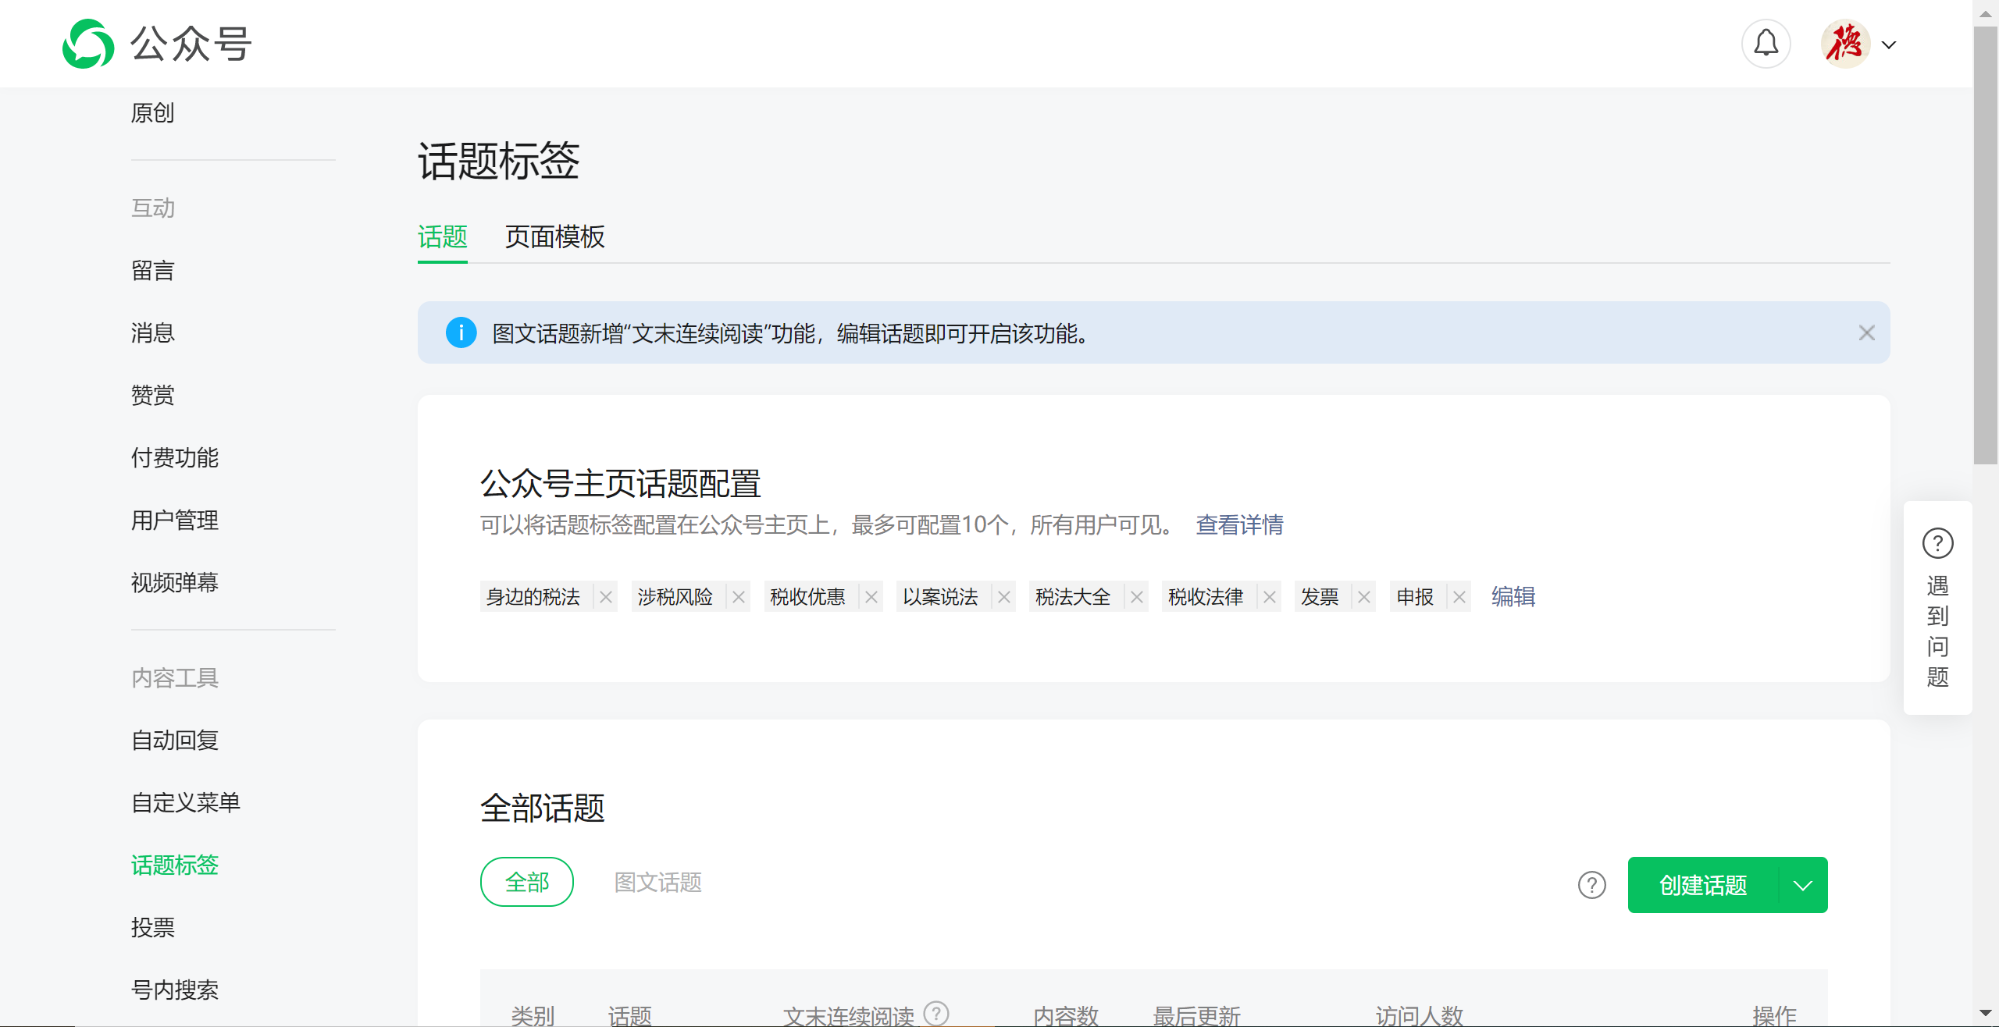This screenshot has width=1999, height=1027.
Task: Open the notification bell icon
Action: (1766, 44)
